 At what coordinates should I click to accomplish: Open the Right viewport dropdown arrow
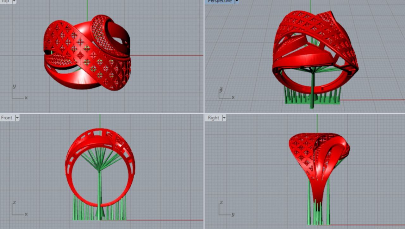pos(224,118)
